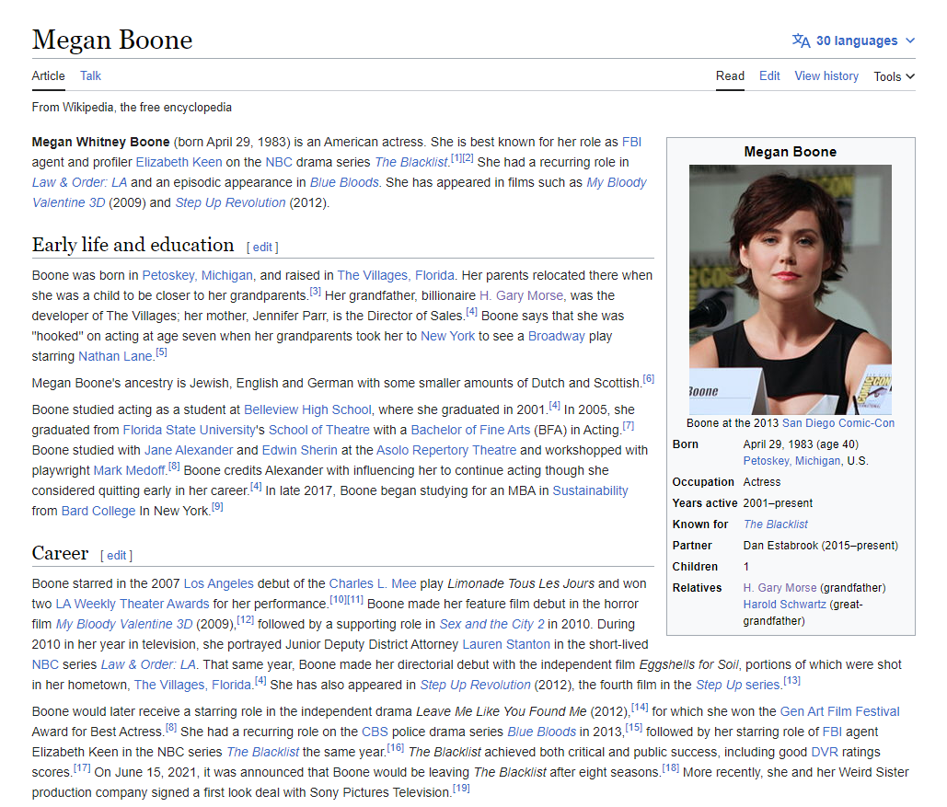Viewport: 947px width, 807px height.
Task: Open the Broadway link
Action: point(556,337)
